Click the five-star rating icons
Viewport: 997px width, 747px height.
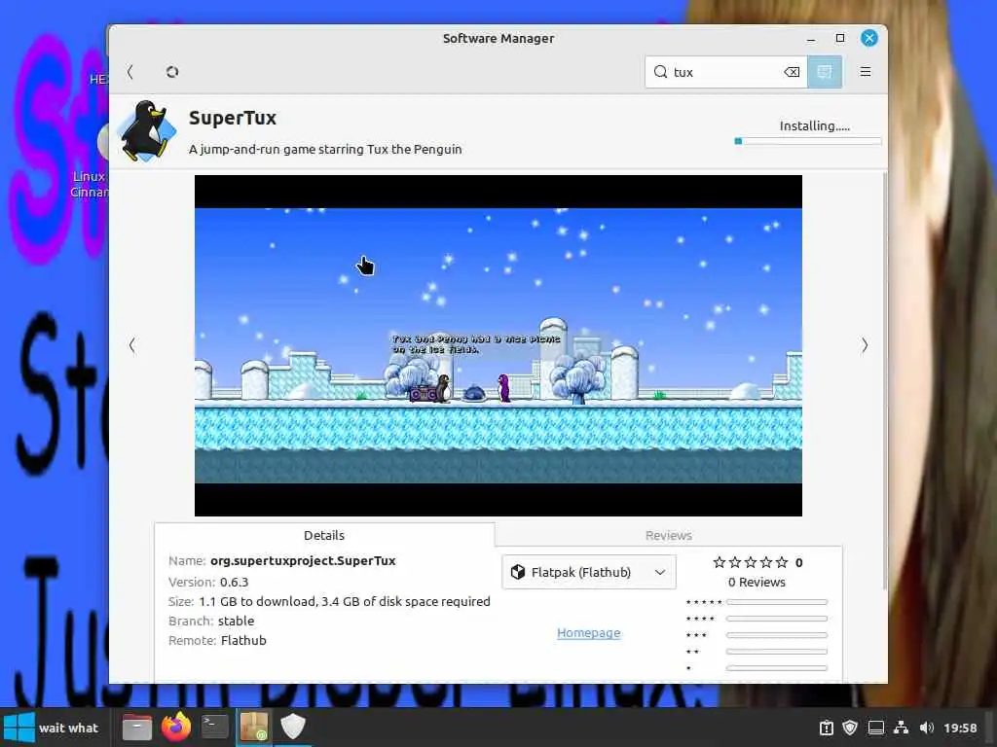751,562
